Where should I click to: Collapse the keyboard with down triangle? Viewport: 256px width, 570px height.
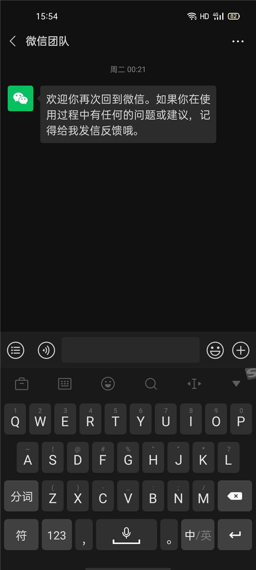point(236,384)
